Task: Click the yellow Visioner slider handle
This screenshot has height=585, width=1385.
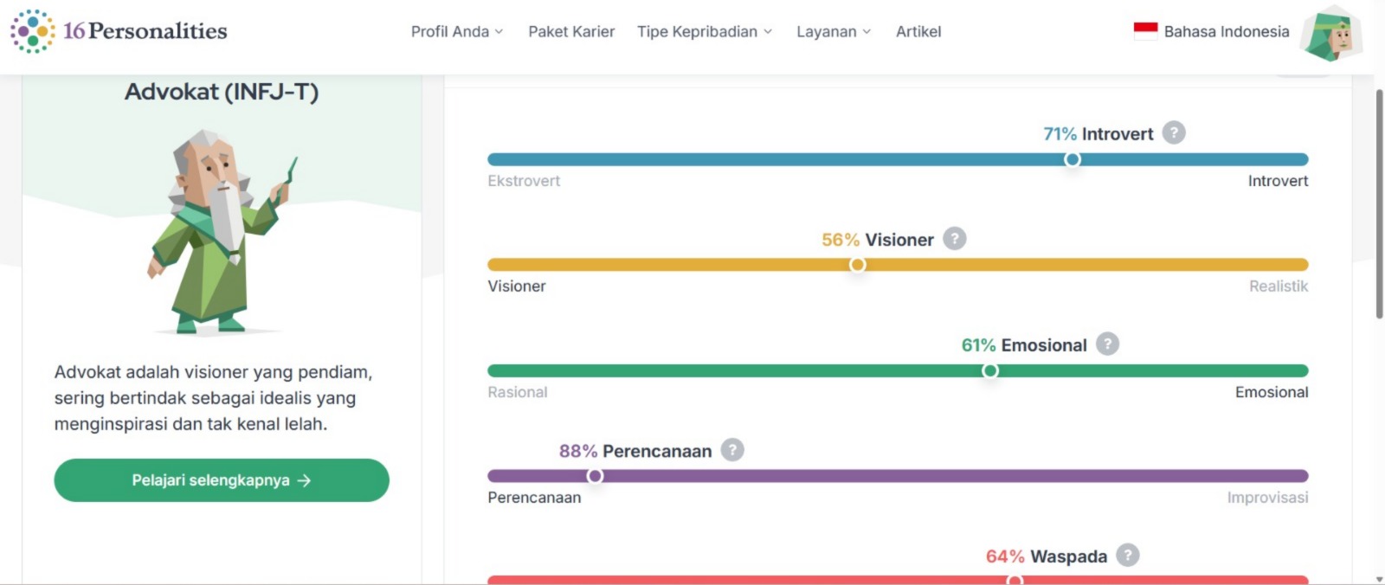Action: click(857, 265)
